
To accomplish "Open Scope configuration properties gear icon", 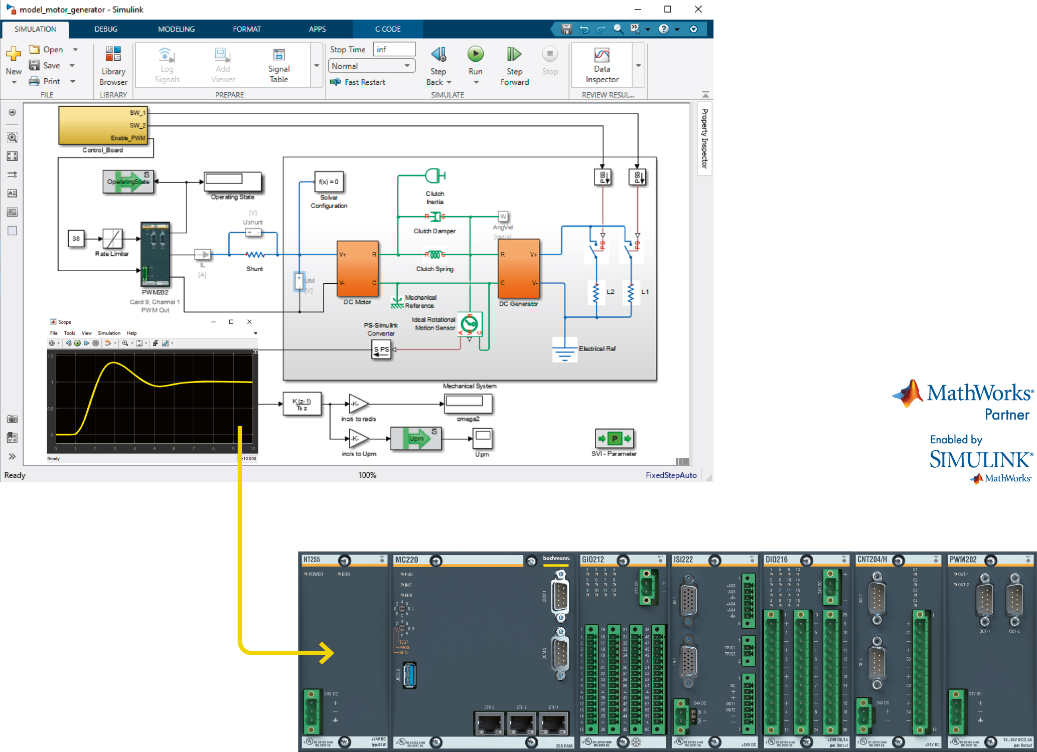I will (x=52, y=343).
